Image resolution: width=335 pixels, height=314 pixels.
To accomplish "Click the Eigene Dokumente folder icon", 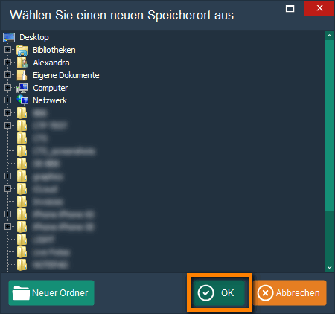I will (22, 75).
